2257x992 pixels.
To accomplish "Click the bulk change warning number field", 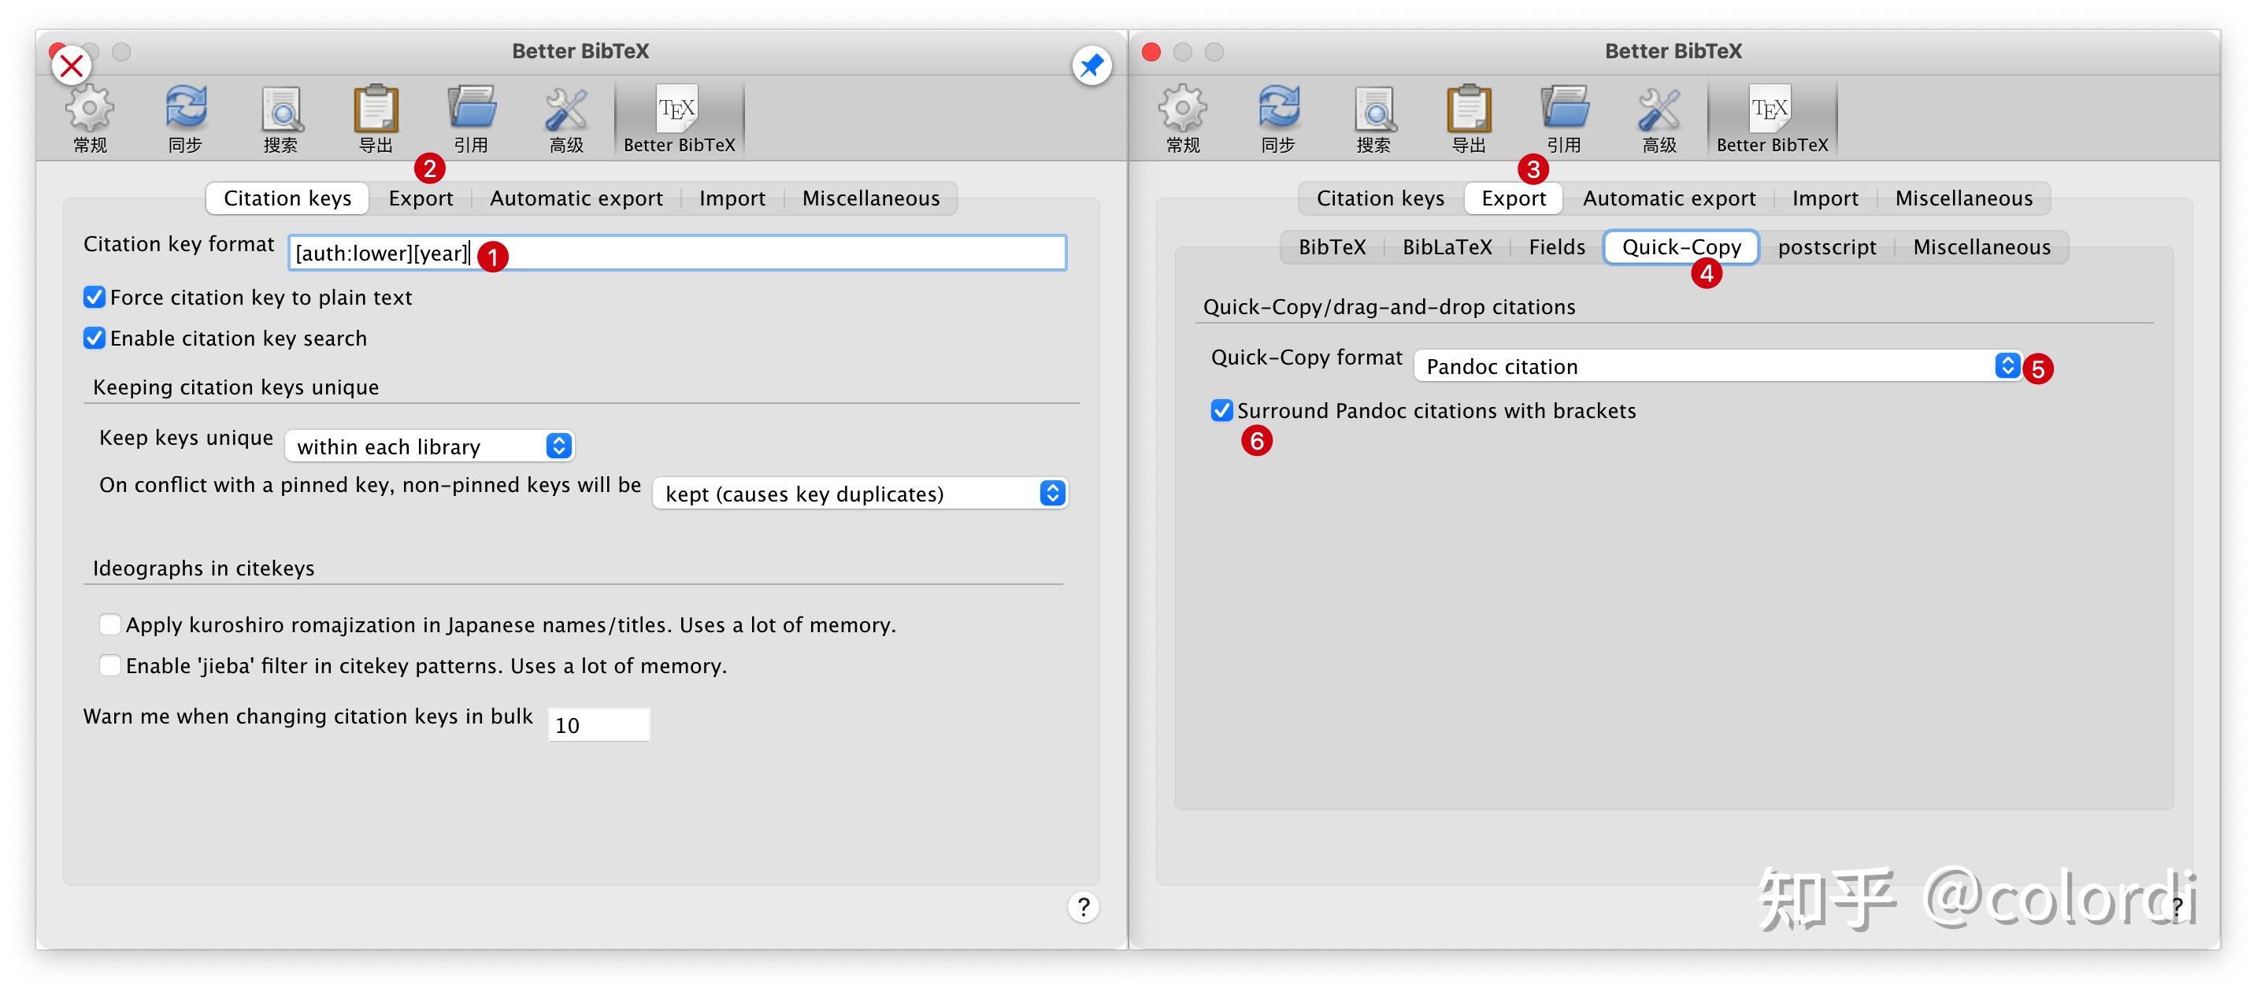I will (599, 725).
